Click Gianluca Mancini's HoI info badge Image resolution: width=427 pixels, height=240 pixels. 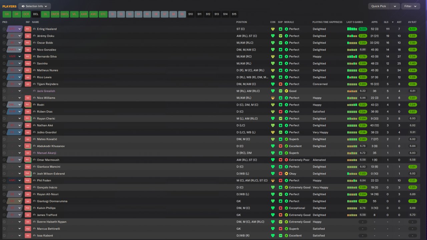click(x=28, y=167)
